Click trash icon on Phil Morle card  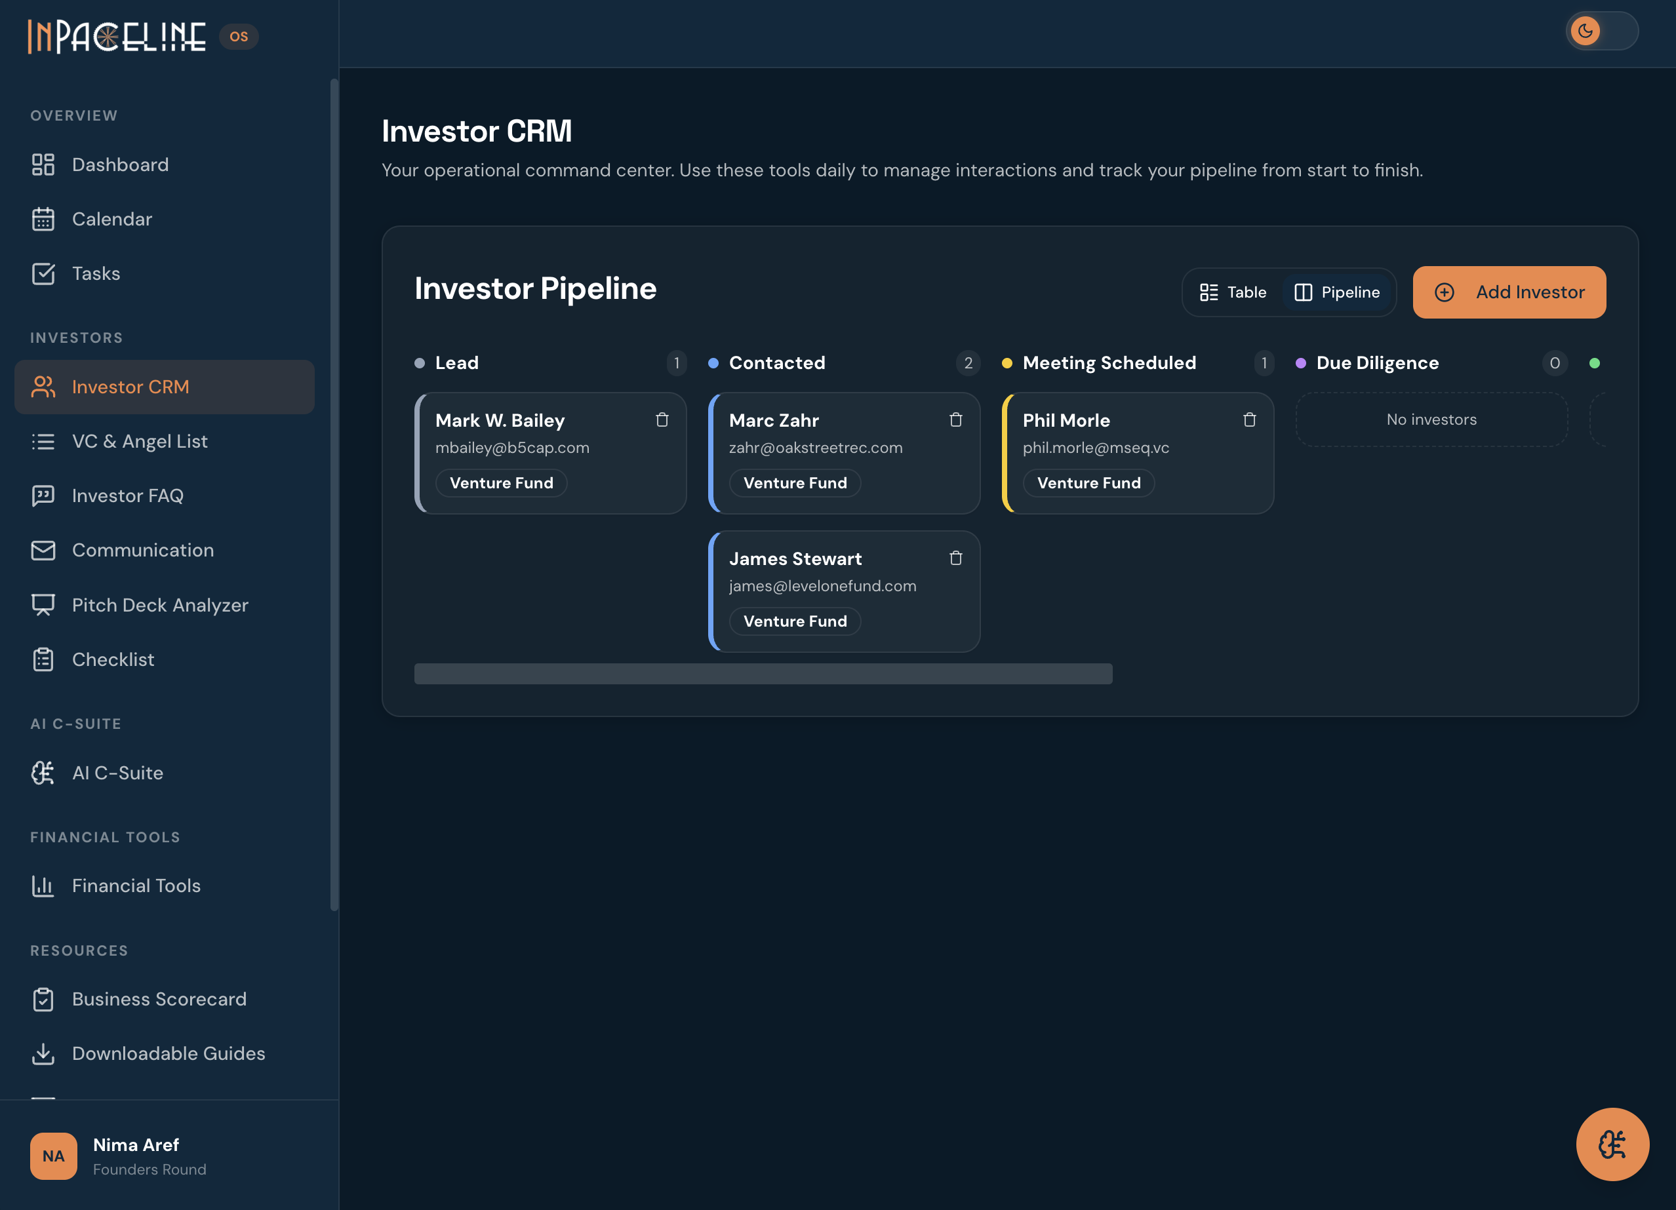pos(1249,420)
